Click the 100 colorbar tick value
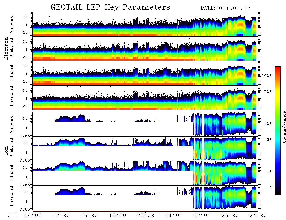Image resolution: width=286 pixels, height=220 pixels. point(268,124)
